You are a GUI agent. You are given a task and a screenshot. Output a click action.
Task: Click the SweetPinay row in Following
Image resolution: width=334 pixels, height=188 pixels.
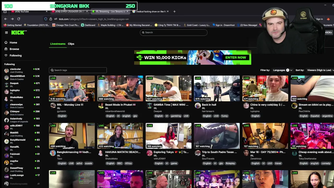pyautogui.click(x=22, y=169)
